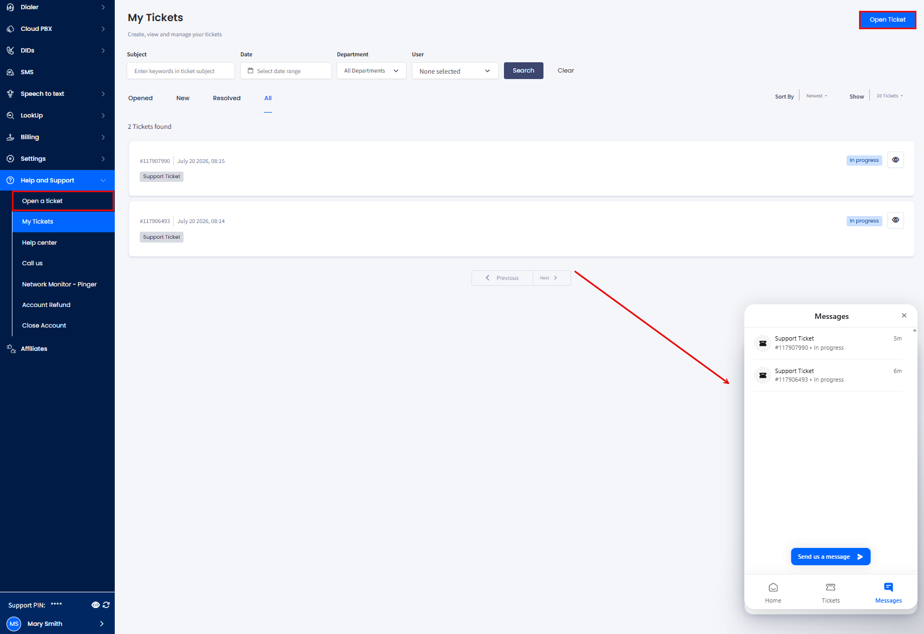The width and height of the screenshot is (924, 634).
Task: Expand the Settings menu chevron
Action: click(x=103, y=159)
